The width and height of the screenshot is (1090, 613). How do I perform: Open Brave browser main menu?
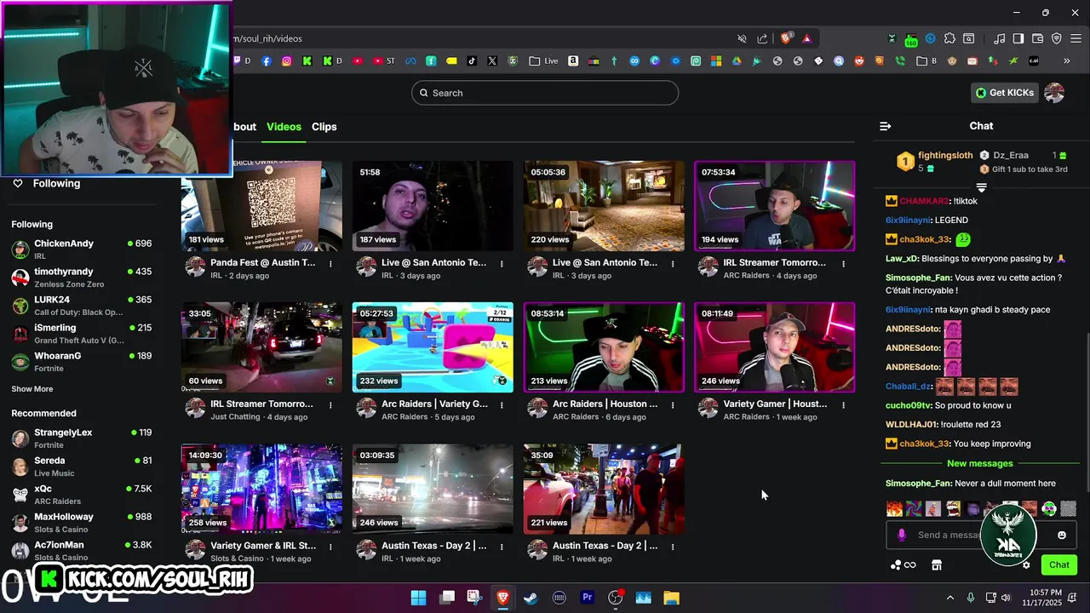(1076, 38)
